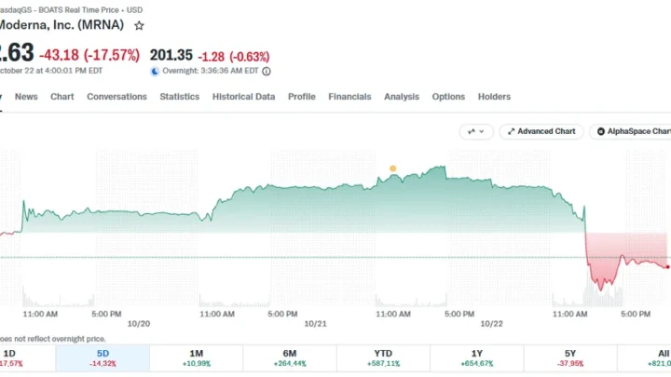Viewport: 671px width, 377px height.
Task: Click the 10/21 date label
Action: [315, 324]
